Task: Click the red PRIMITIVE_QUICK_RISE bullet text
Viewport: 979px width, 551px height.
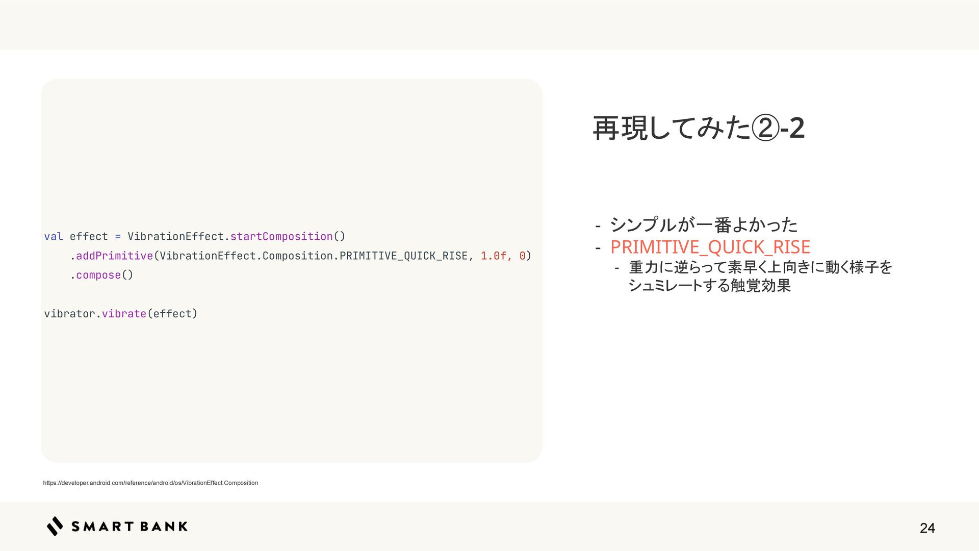Action: 710,247
